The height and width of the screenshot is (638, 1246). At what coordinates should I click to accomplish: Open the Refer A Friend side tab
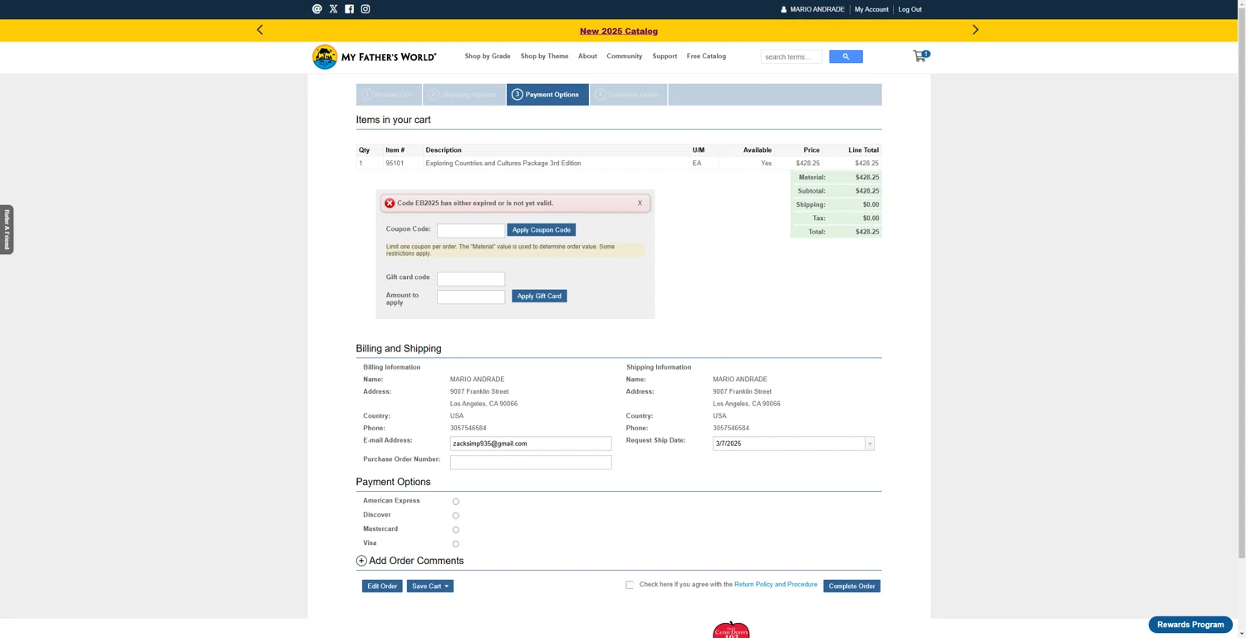7,229
